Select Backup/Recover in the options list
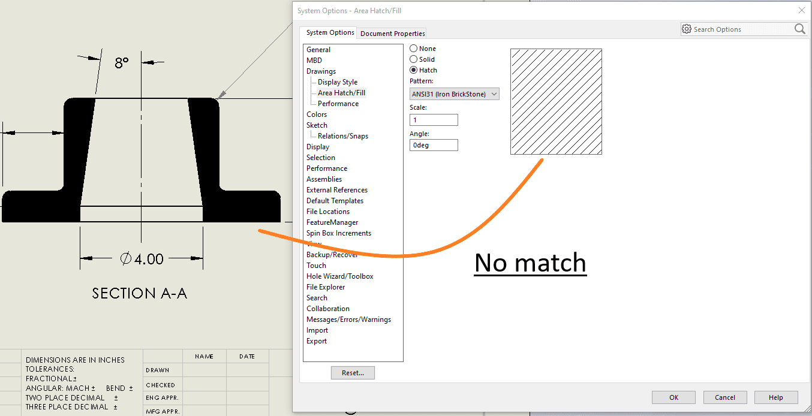 pyautogui.click(x=332, y=254)
